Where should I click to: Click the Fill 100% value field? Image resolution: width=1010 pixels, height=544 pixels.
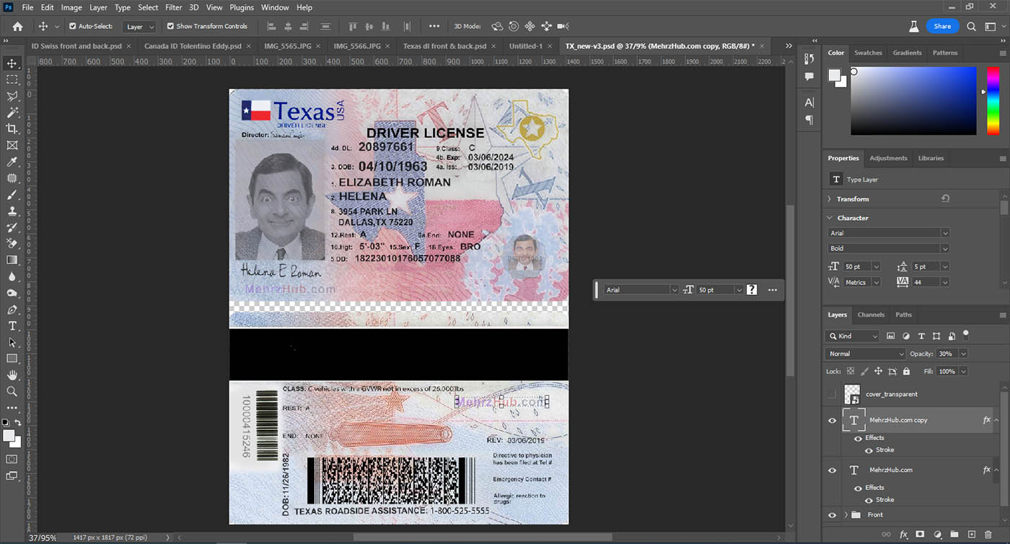click(x=947, y=371)
